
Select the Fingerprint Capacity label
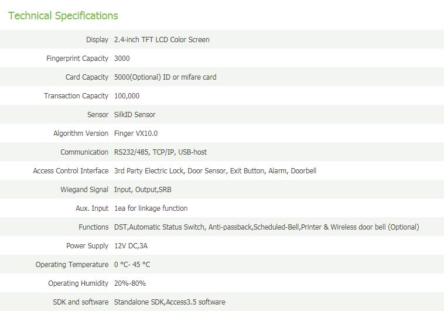77,59
